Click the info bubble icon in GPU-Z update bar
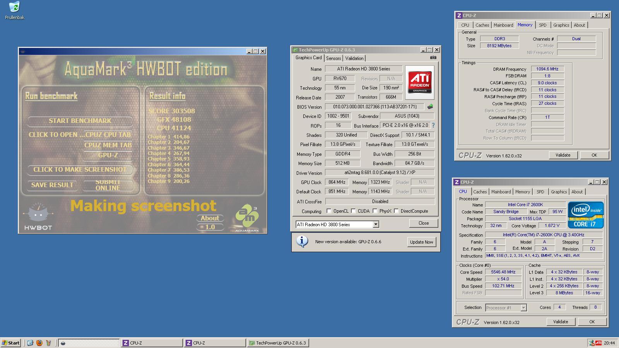The image size is (619, 348). pos(302,241)
